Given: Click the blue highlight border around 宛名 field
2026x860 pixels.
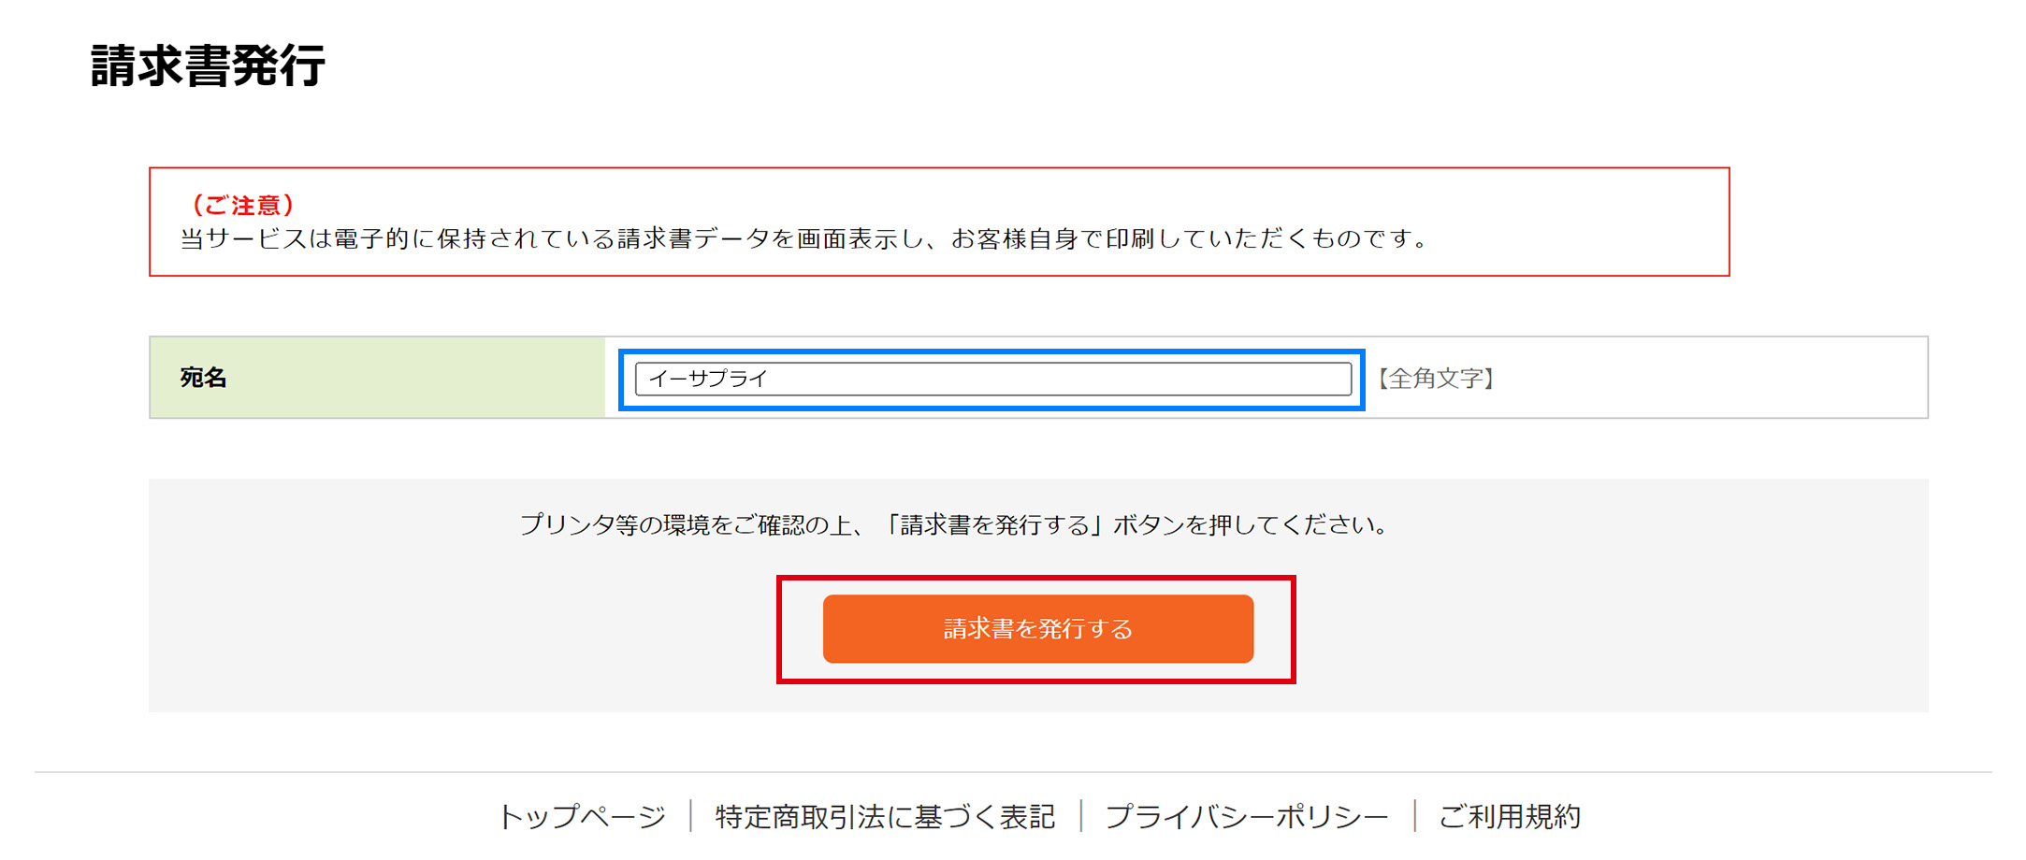Looking at the screenshot, I should pyautogui.click(x=991, y=353).
